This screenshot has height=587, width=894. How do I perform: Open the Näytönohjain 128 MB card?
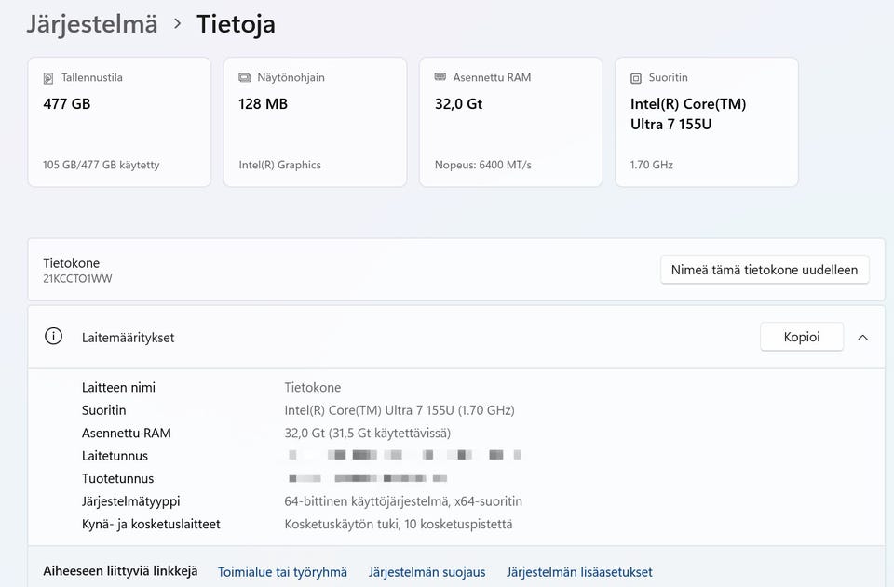(315, 122)
